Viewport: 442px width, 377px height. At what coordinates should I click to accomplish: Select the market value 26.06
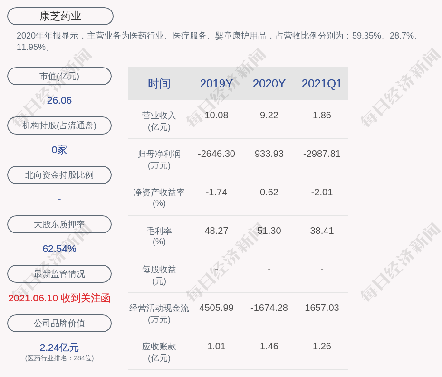tap(59, 100)
